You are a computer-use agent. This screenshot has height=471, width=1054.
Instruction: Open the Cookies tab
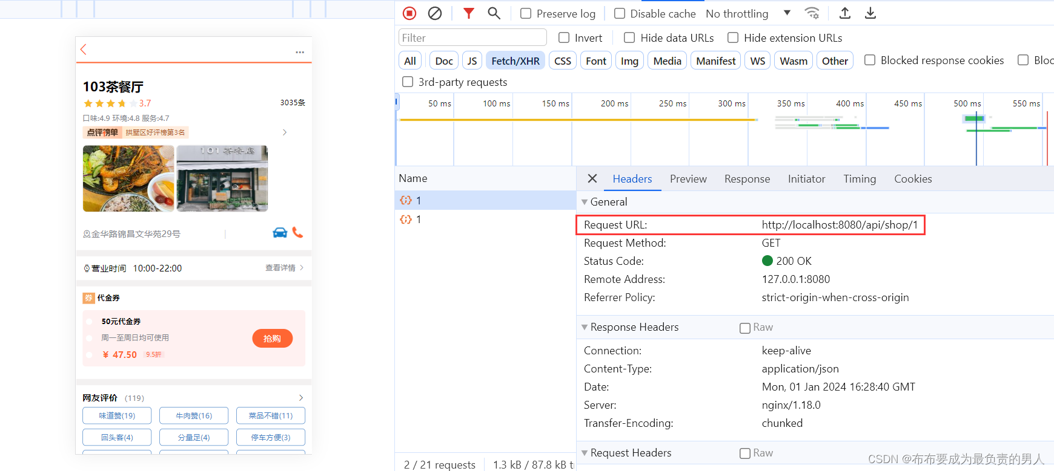click(x=913, y=179)
